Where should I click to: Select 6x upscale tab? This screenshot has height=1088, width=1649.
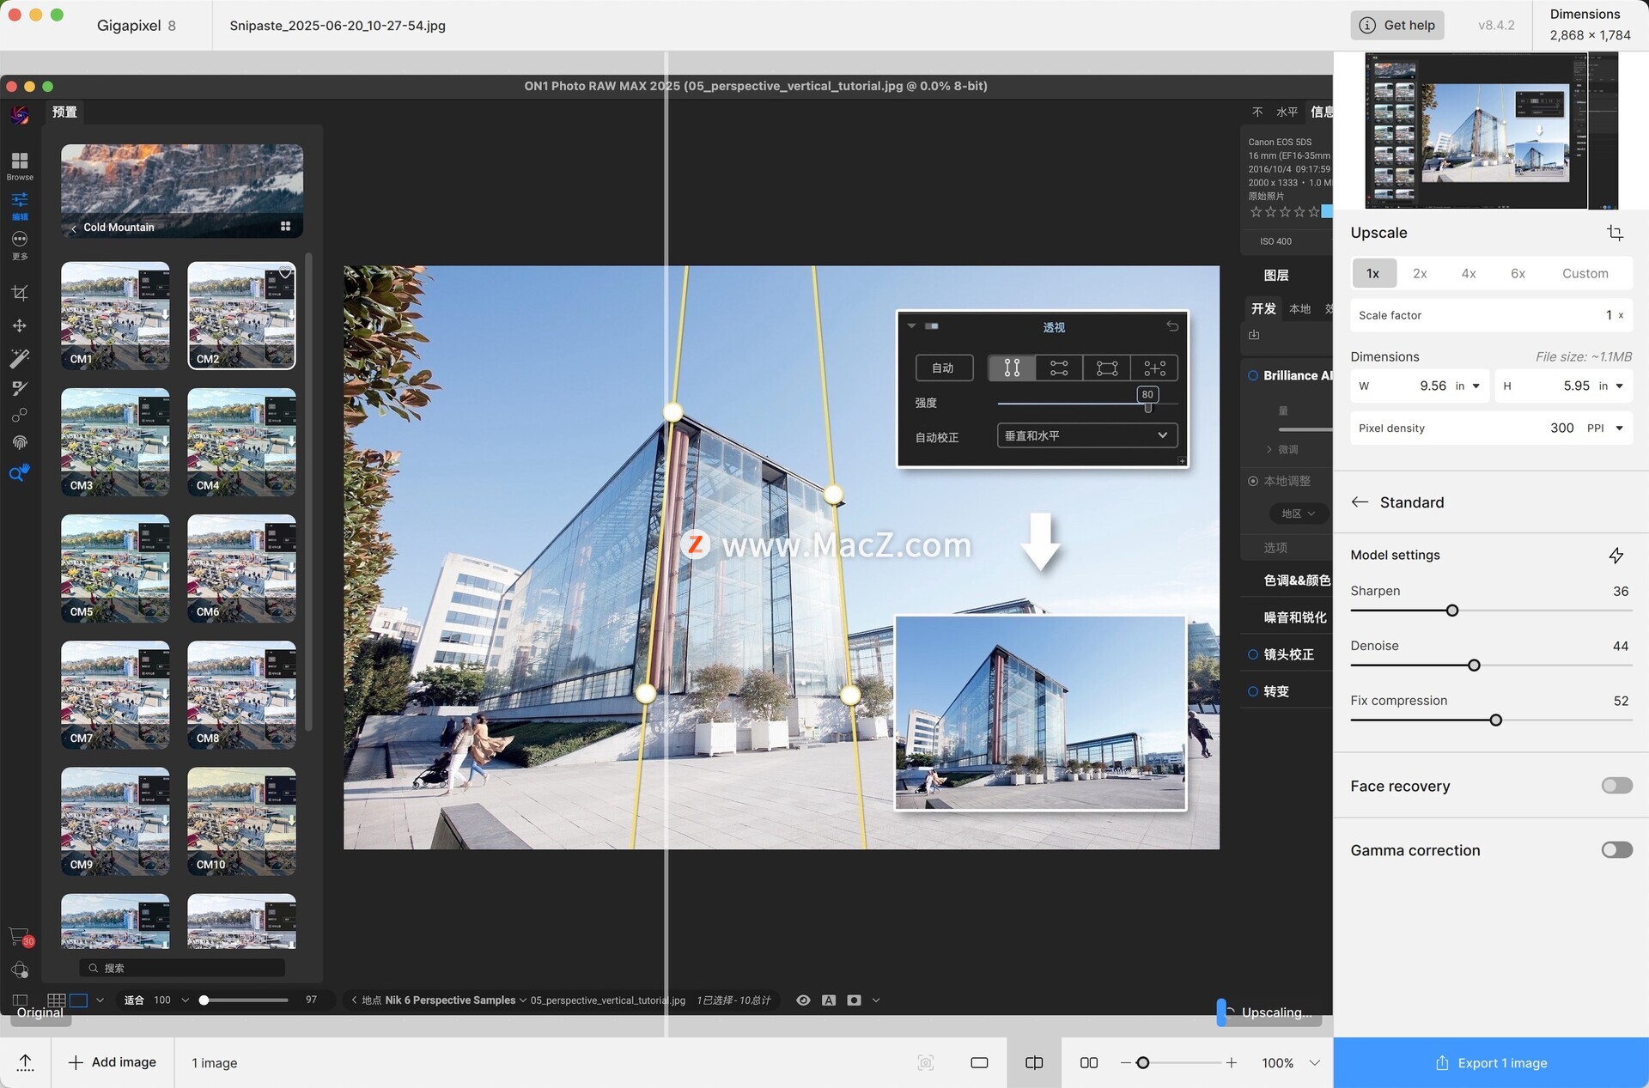pos(1518,274)
